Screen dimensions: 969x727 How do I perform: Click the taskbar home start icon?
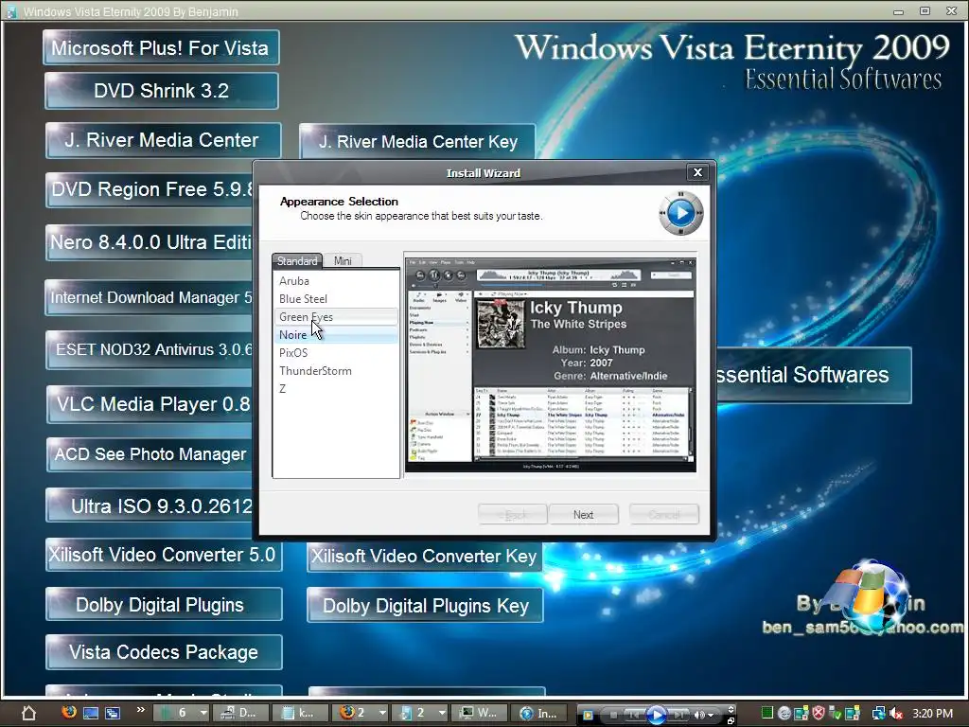[x=28, y=713]
